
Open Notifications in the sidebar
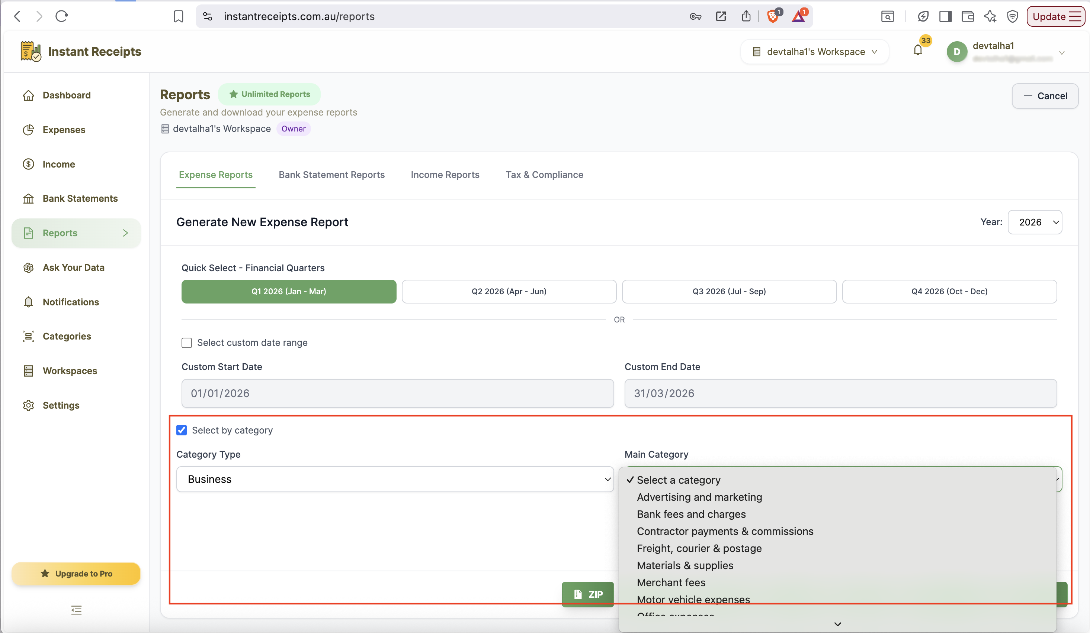click(x=71, y=302)
